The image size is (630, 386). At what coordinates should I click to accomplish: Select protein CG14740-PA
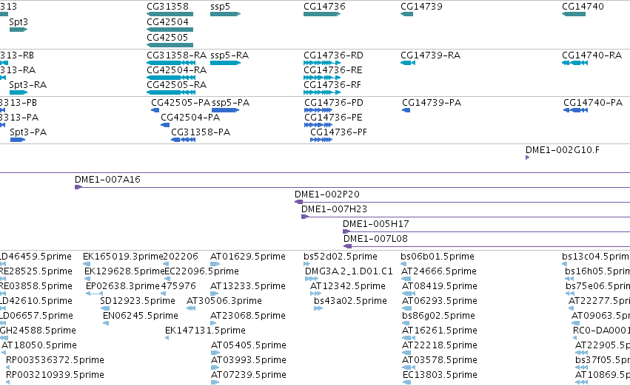click(593, 103)
